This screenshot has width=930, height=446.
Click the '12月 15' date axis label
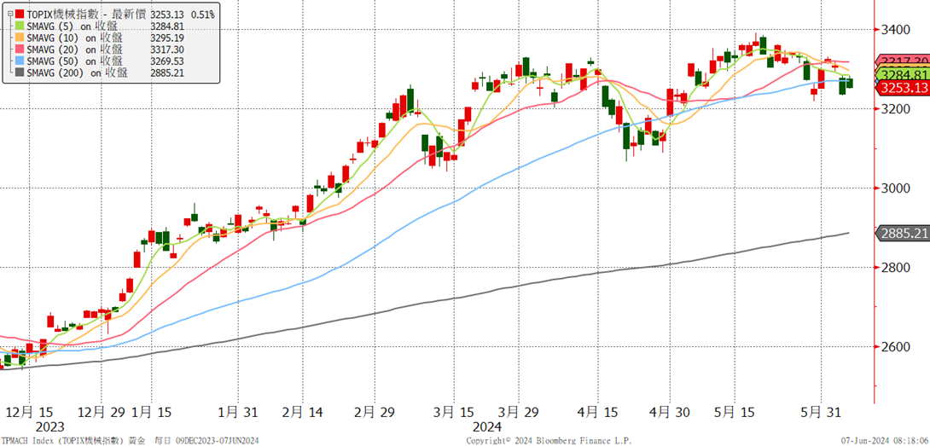30,412
